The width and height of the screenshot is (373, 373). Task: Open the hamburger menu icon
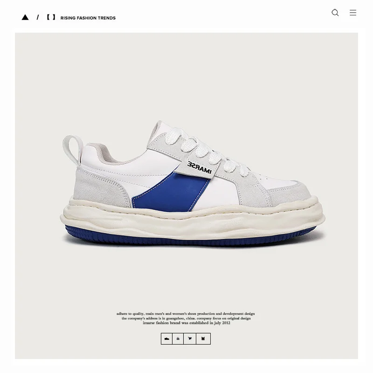[353, 13]
